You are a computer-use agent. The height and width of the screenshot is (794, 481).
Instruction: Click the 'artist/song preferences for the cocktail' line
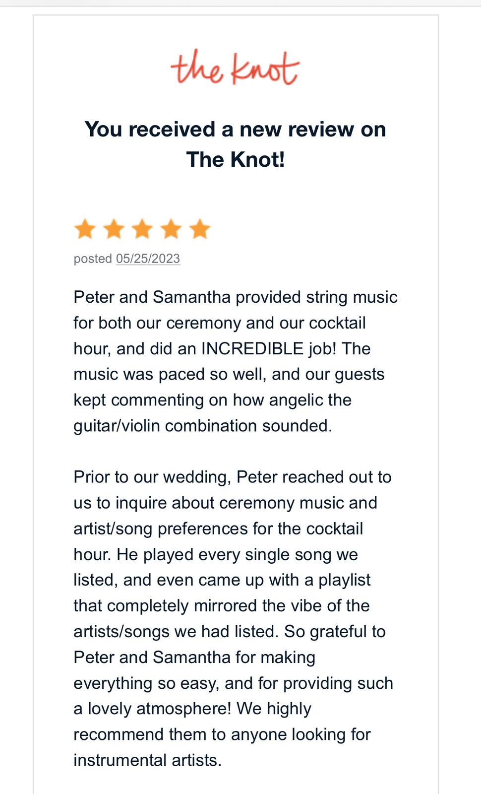click(218, 529)
